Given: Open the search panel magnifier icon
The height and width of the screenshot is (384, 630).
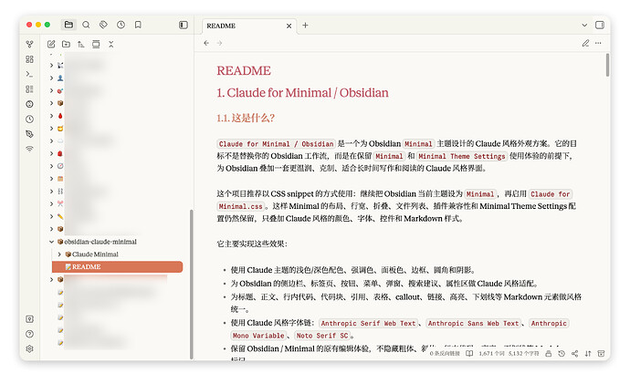Looking at the screenshot, I should click(86, 25).
